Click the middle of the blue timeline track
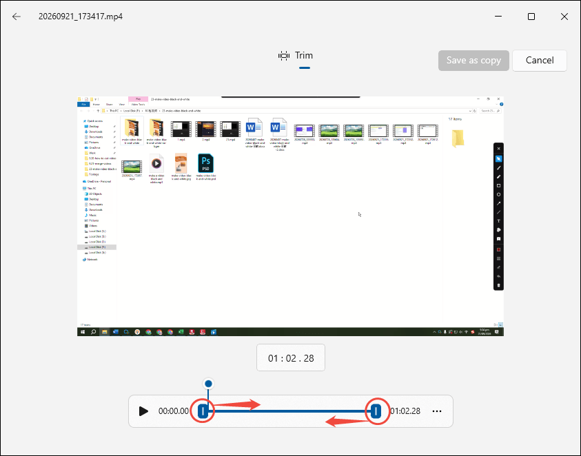The width and height of the screenshot is (581, 456). [x=289, y=411]
